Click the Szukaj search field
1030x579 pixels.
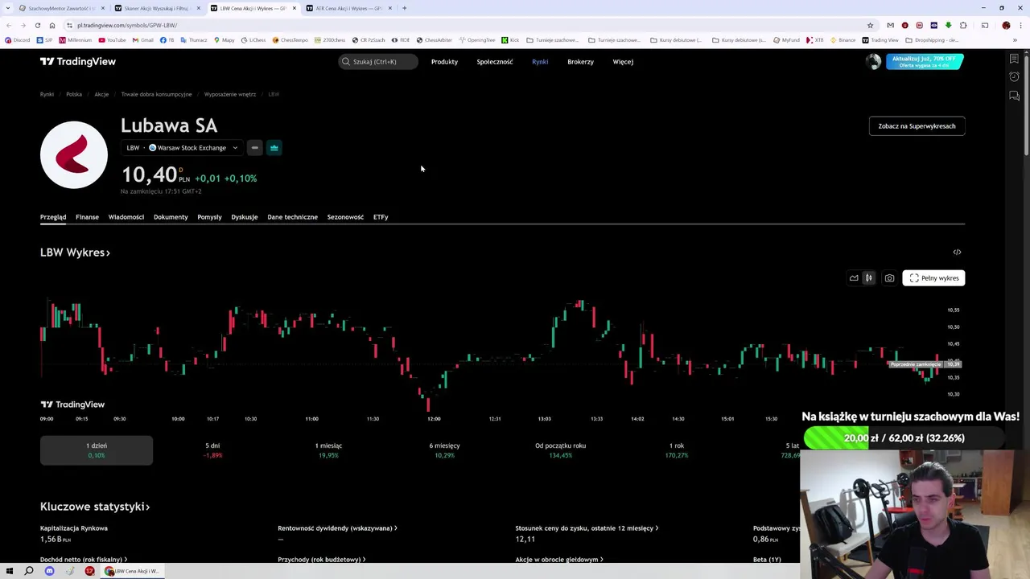(378, 61)
